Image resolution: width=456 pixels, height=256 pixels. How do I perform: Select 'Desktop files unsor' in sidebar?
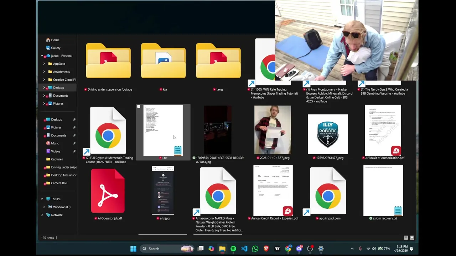point(61,175)
